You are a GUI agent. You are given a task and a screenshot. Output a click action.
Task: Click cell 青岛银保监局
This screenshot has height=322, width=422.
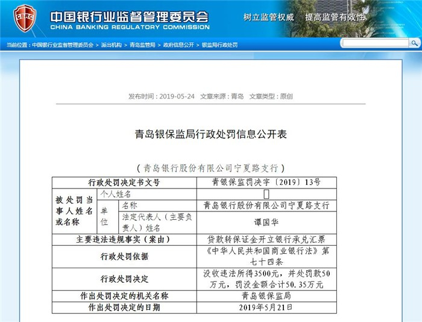(x=266, y=296)
